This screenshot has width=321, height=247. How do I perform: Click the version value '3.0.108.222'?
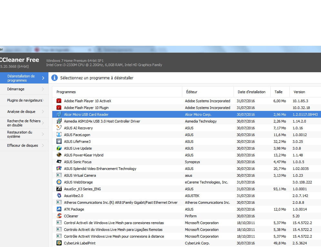302,182
